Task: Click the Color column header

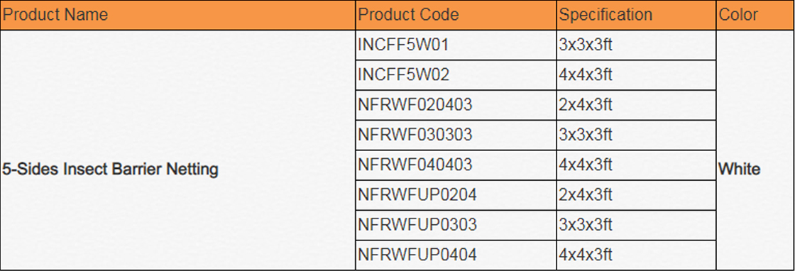Action: pos(755,15)
